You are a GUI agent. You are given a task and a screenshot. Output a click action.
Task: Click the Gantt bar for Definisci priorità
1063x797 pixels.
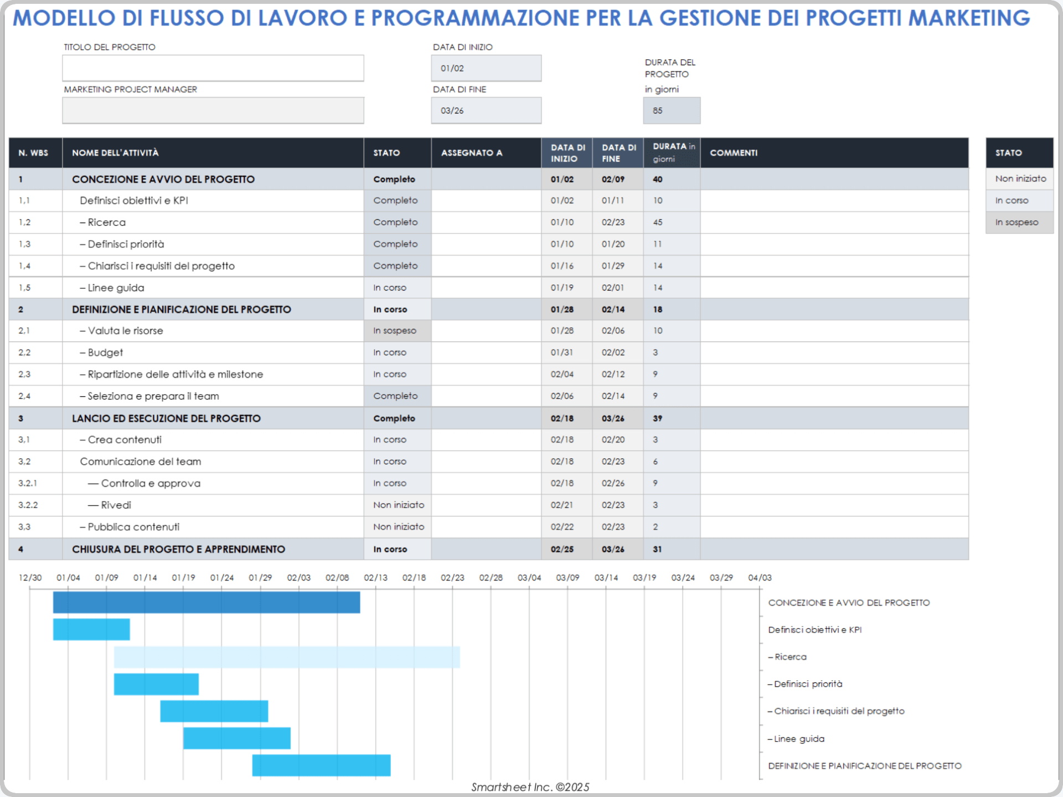pyautogui.click(x=156, y=684)
